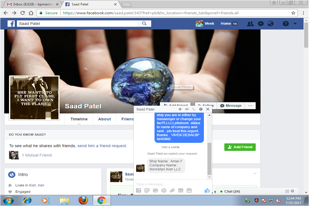Open the notifications globe icon
This screenshot has width=309, height=206.
(270, 24)
